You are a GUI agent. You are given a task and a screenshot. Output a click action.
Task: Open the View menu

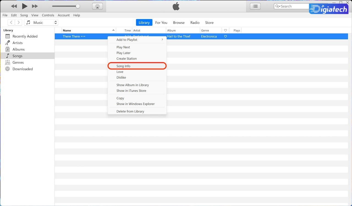click(35, 15)
